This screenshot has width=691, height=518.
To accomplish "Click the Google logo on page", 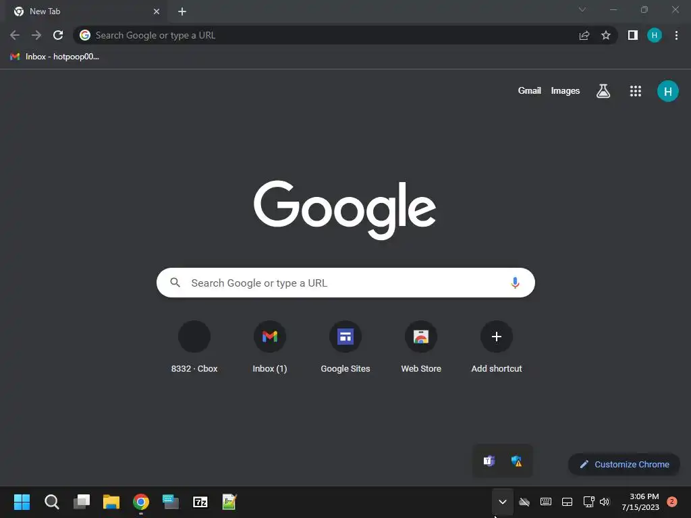I will click(x=345, y=210).
